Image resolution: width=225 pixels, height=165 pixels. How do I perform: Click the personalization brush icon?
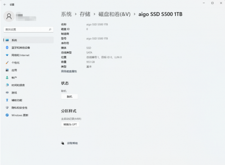click(7, 62)
